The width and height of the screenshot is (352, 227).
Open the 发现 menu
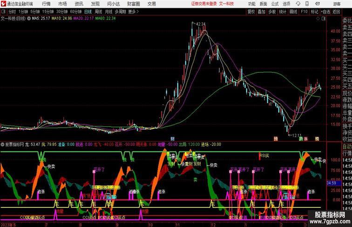coord(95,4)
